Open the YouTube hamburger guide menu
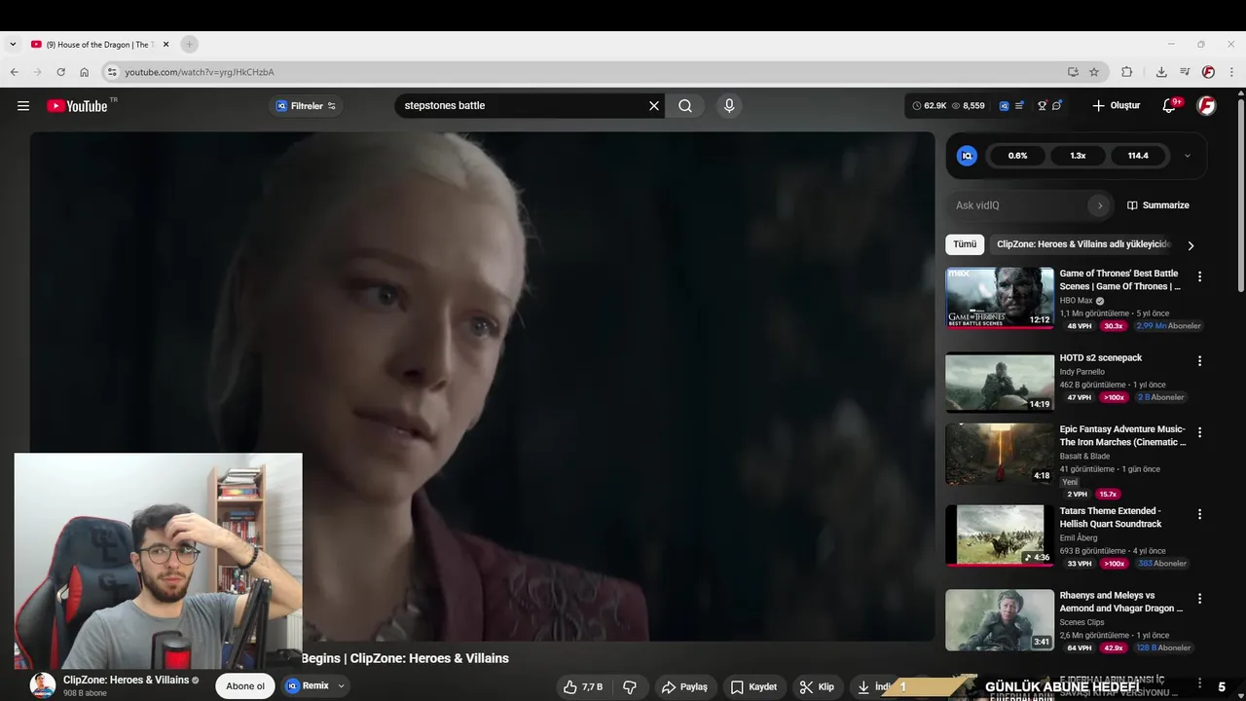Screen dimensions: 1246x701 [x=23, y=106]
